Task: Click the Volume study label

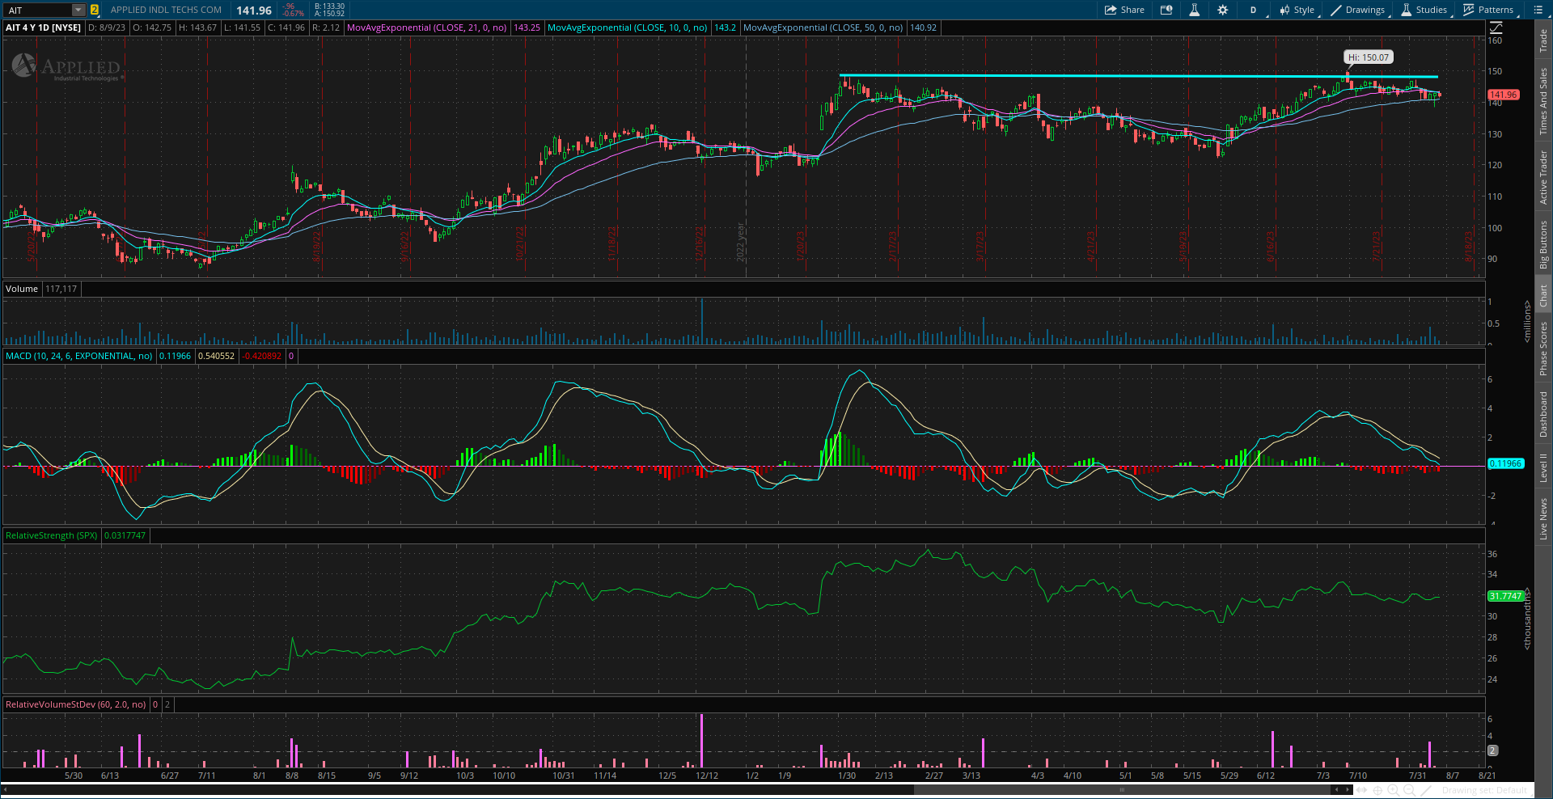Action: coord(22,289)
